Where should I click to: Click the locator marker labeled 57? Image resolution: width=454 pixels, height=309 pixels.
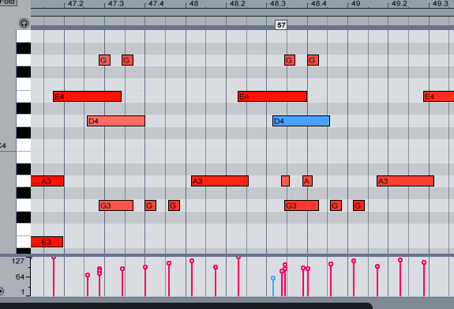[x=281, y=25]
